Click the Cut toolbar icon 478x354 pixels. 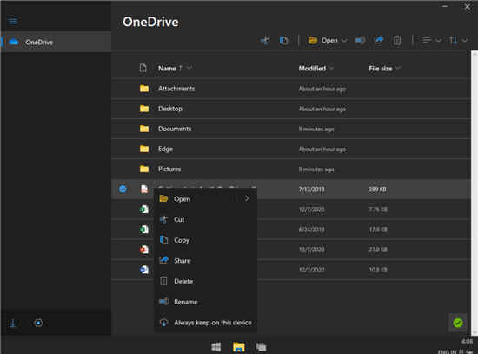point(265,40)
